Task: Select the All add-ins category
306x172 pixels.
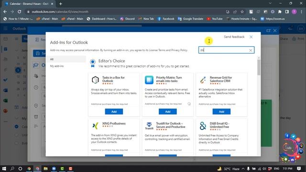Action: [x=66, y=59]
